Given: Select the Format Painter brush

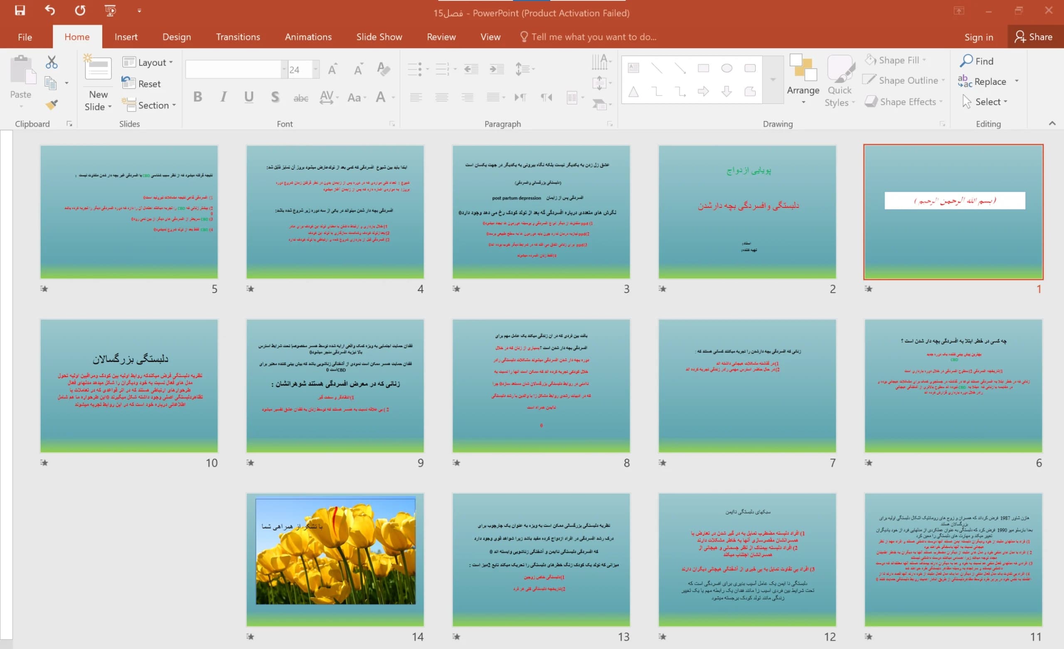Looking at the screenshot, I should click(x=52, y=104).
